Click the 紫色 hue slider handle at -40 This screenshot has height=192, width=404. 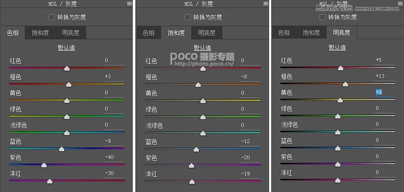click(44, 165)
